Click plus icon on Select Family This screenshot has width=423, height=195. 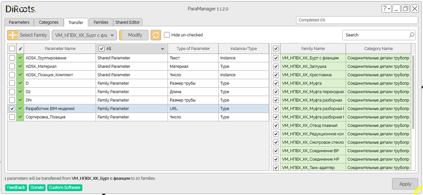coord(13,35)
